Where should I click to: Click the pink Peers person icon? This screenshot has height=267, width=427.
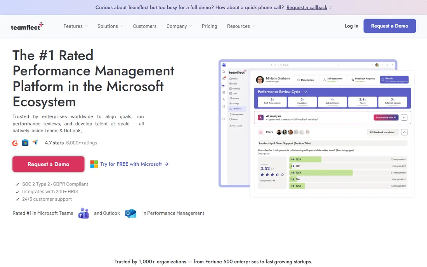click(x=260, y=132)
